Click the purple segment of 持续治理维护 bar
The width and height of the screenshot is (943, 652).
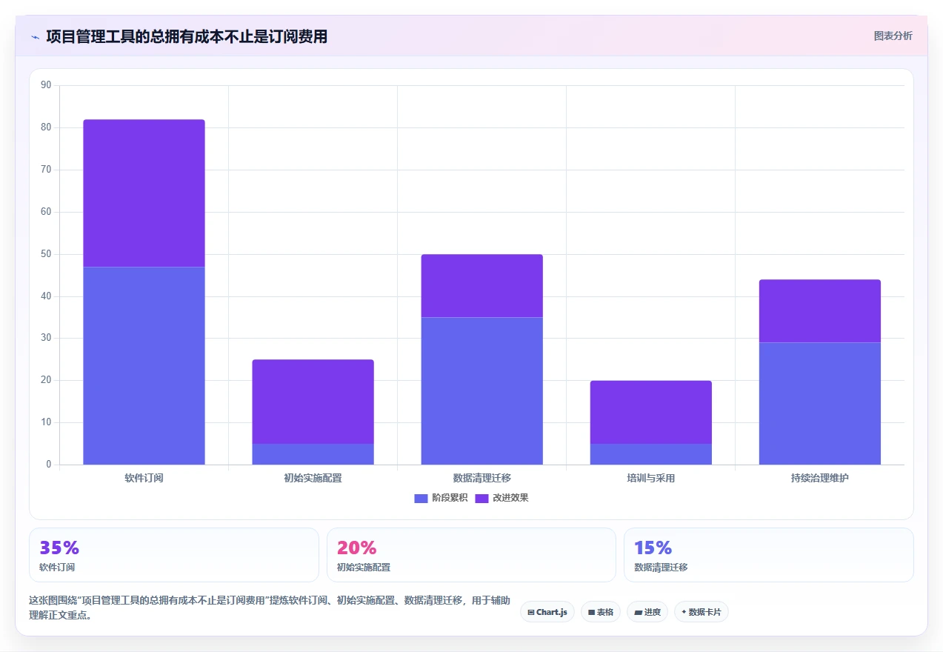[x=819, y=310]
